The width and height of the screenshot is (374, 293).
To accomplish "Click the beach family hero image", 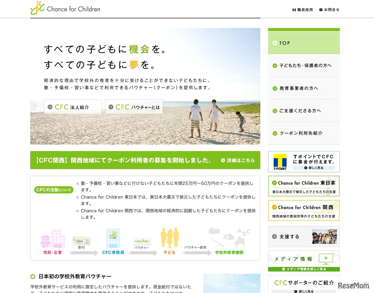I will tap(145, 86).
